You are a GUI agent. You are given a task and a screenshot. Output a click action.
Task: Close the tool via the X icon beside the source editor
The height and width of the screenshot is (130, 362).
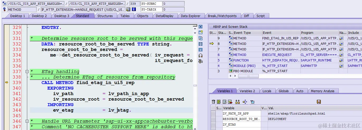tap(201, 27)
